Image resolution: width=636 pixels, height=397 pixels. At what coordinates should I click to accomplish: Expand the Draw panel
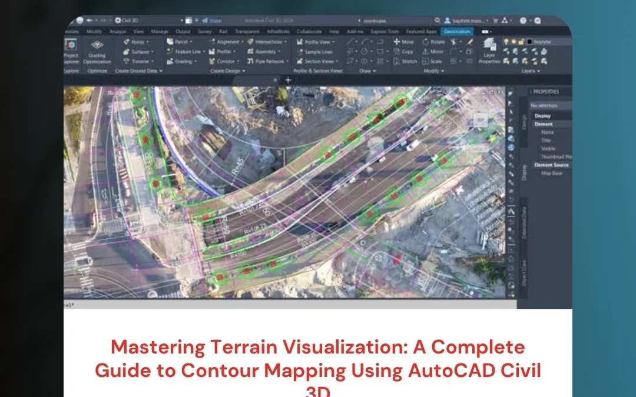367,71
